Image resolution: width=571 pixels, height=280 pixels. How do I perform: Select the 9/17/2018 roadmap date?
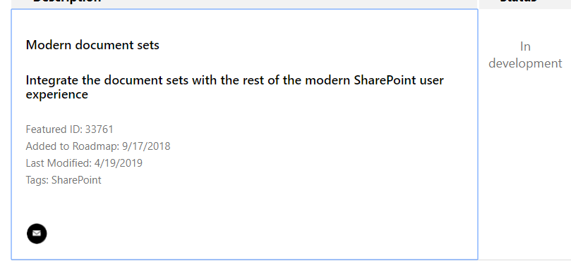(x=146, y=146)
